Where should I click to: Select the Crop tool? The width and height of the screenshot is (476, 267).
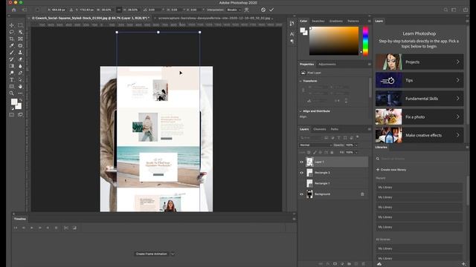click(x=12, y=39)
